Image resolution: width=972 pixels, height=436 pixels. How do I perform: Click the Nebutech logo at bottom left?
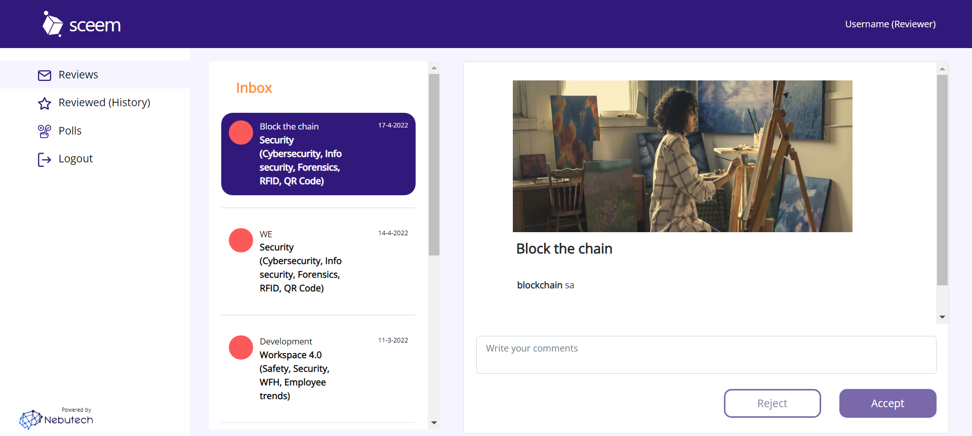(56, 419)
